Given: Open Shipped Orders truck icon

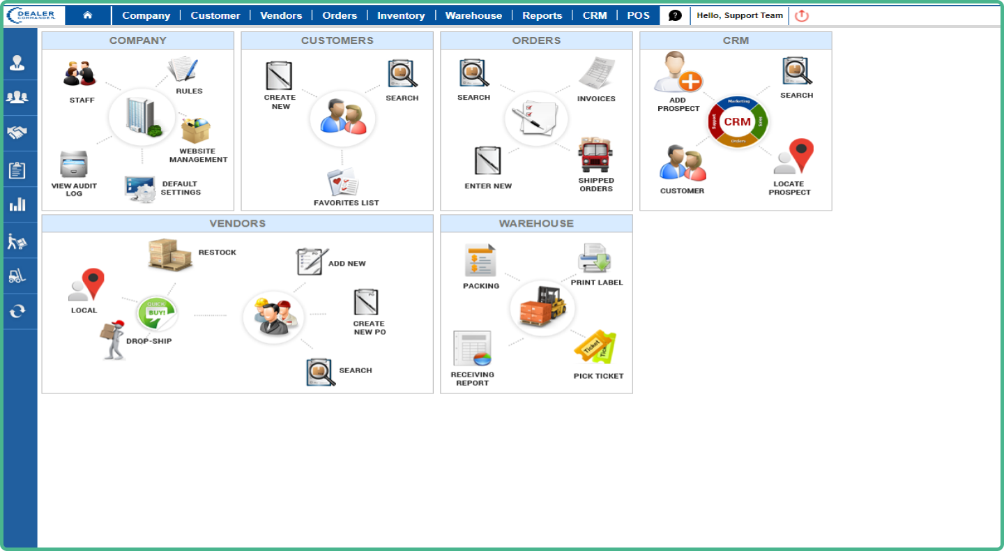Looking at the screenshot, I should 595,156.
